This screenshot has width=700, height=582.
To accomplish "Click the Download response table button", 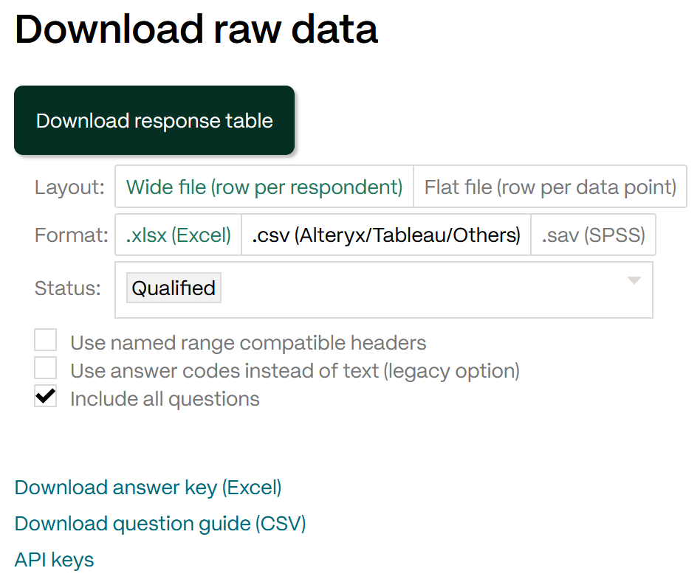I will point(154,120).
